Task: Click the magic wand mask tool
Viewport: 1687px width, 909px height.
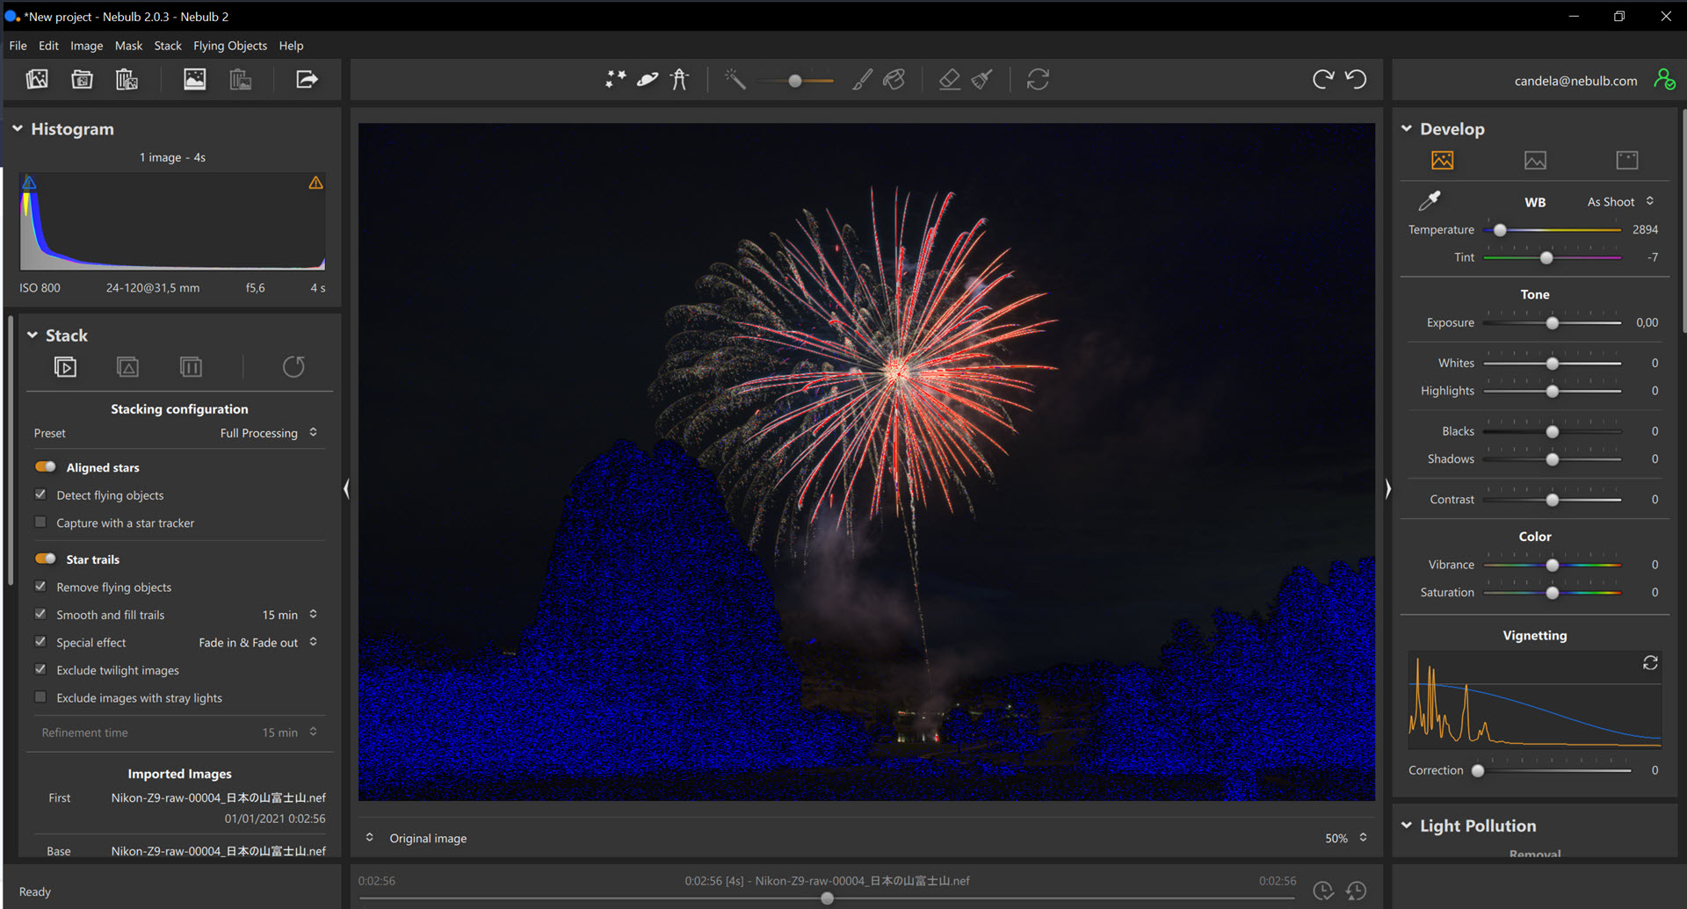Action: pos(735,80)
